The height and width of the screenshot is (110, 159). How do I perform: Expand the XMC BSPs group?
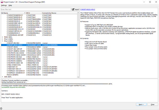pos(2,77)
